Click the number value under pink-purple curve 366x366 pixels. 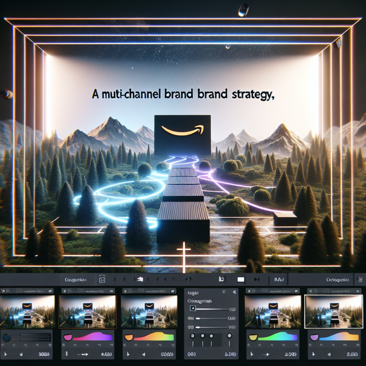106,354
